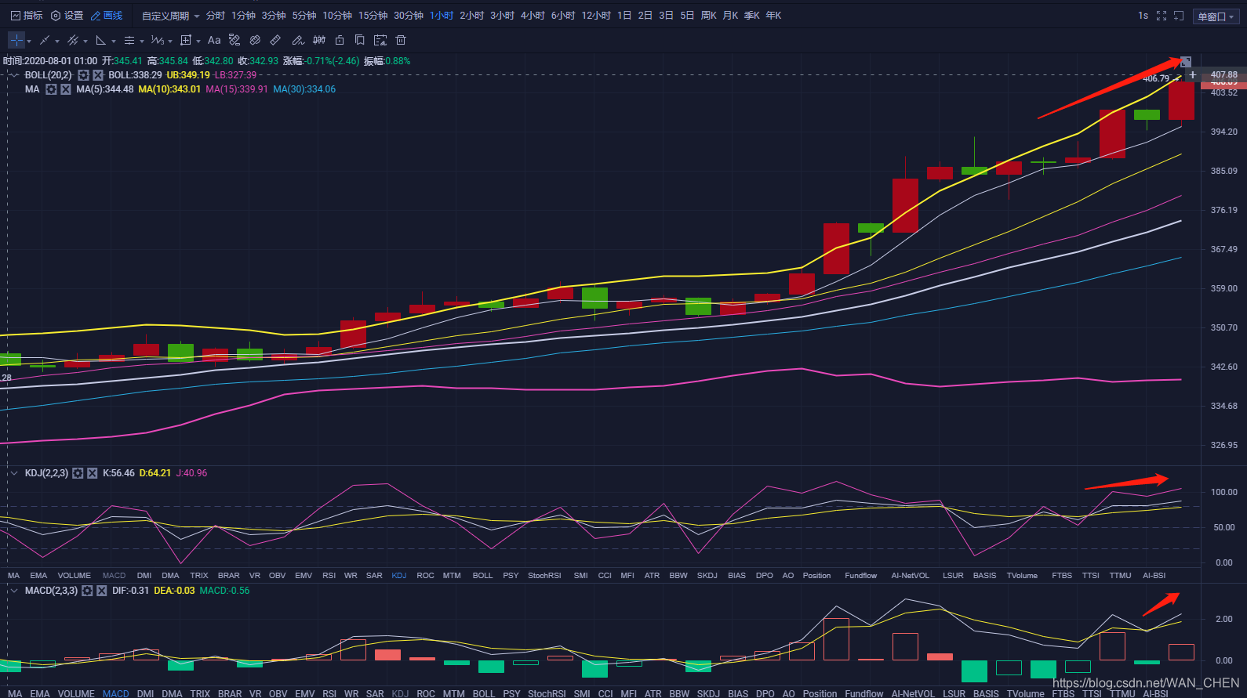This screenshot has height=698, width=1247.
Task: Select Fundflow in the KDJ panel indicator row
Action: coord(861,576)
